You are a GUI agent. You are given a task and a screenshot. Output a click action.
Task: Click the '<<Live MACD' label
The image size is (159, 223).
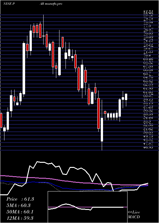(x=134, y=214)
